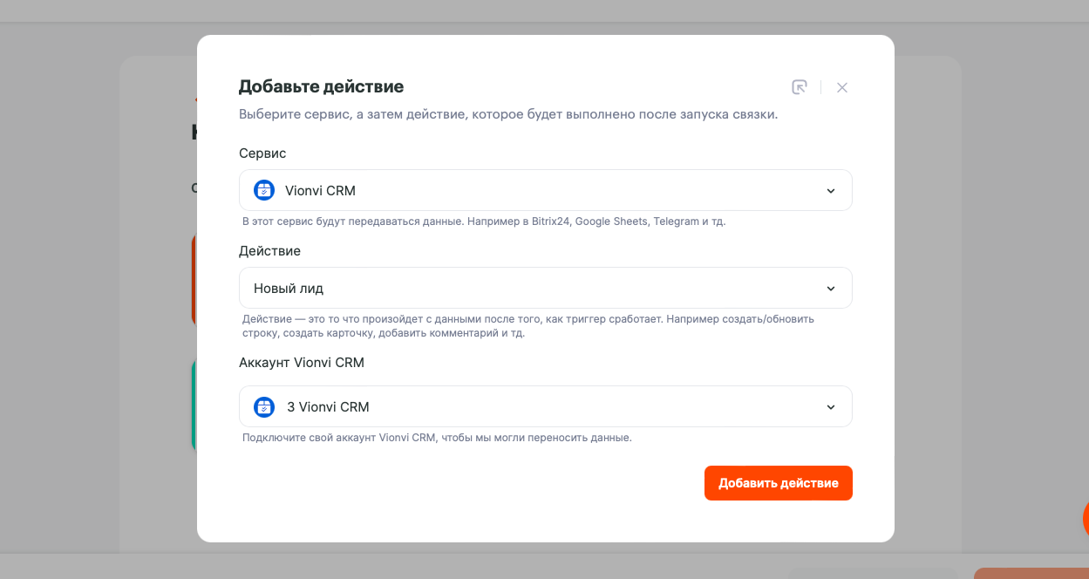The height and width of the screenshot is (579, 1089).
Task: Click Vionvi CRM icon in account field
Action: [x=264, y=406]
